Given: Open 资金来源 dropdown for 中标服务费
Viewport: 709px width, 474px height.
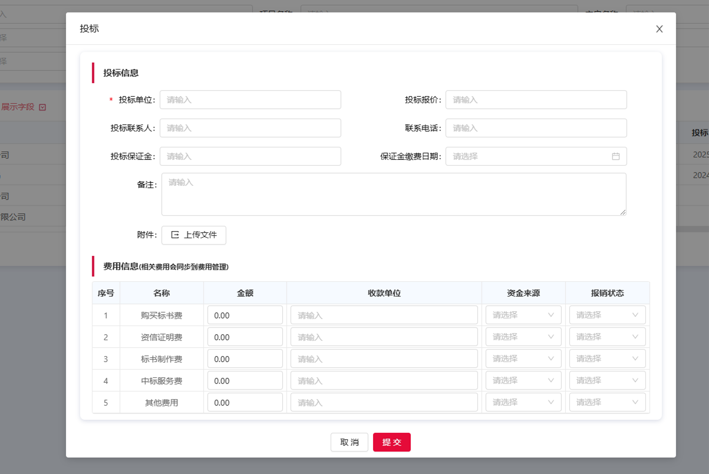Looking at the screenshot, I should (x=522, y=380).
